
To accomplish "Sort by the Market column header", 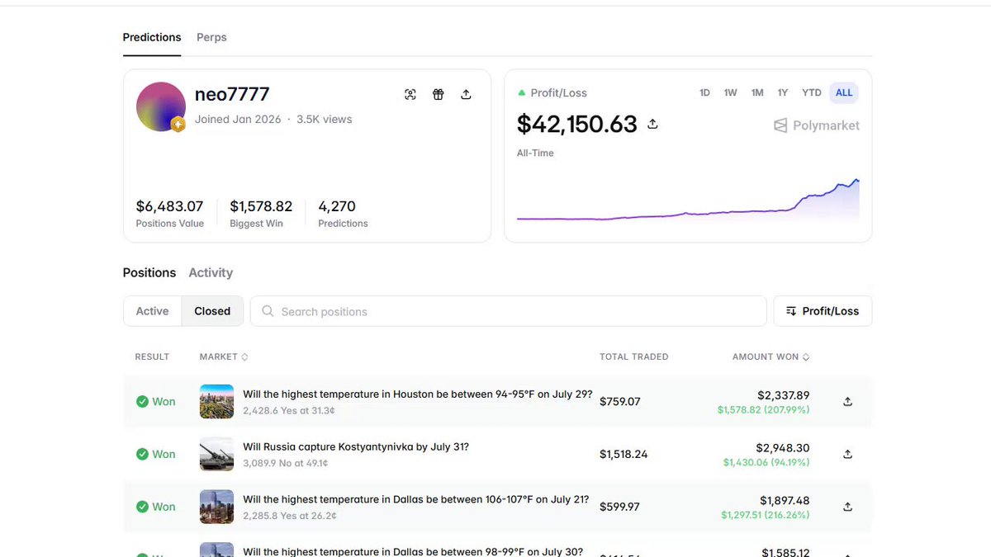I will [224, 356].
